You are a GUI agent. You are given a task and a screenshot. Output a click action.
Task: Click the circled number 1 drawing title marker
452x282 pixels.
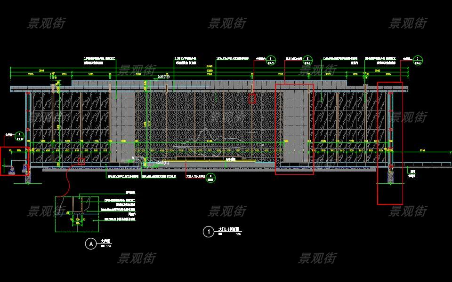[208, 231]
